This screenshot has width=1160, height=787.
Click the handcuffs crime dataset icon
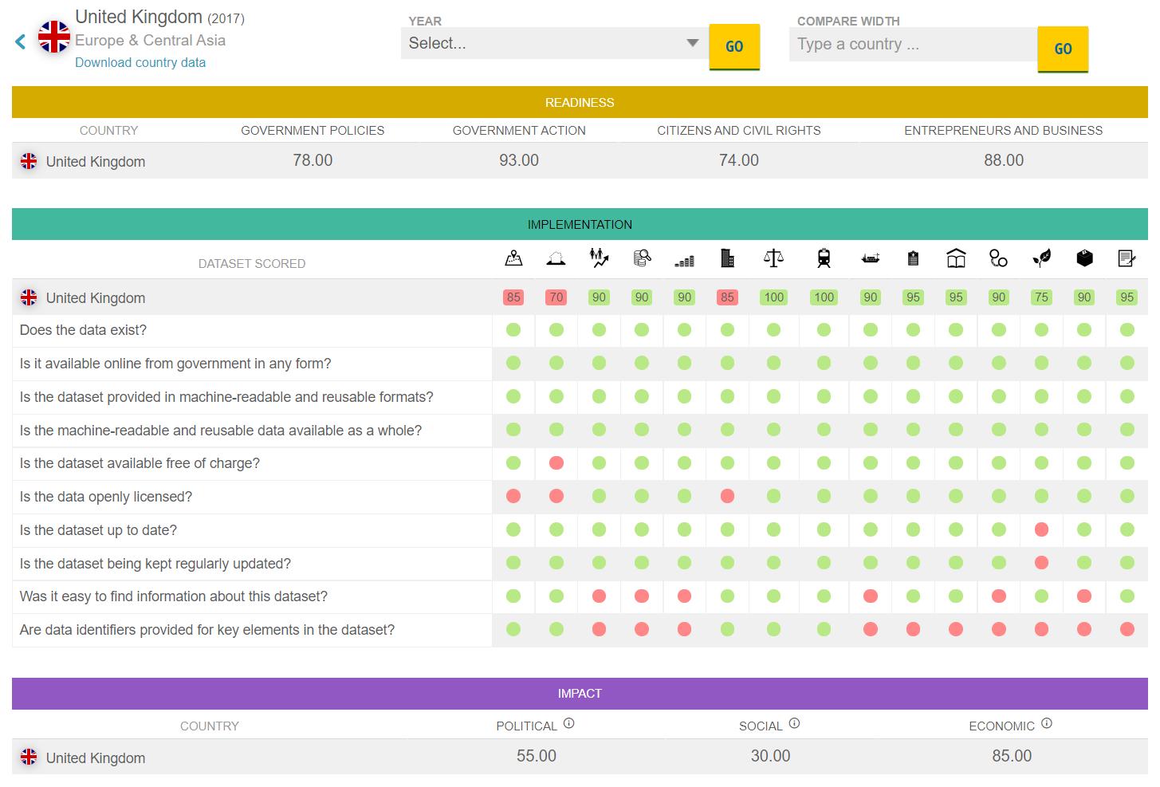click(998, 258)
